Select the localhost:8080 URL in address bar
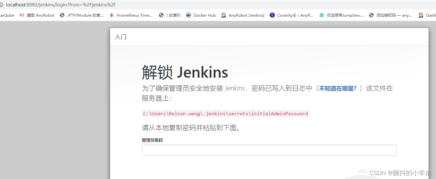The height and width of the screenshot is (179, 436). tap(61, 5)
